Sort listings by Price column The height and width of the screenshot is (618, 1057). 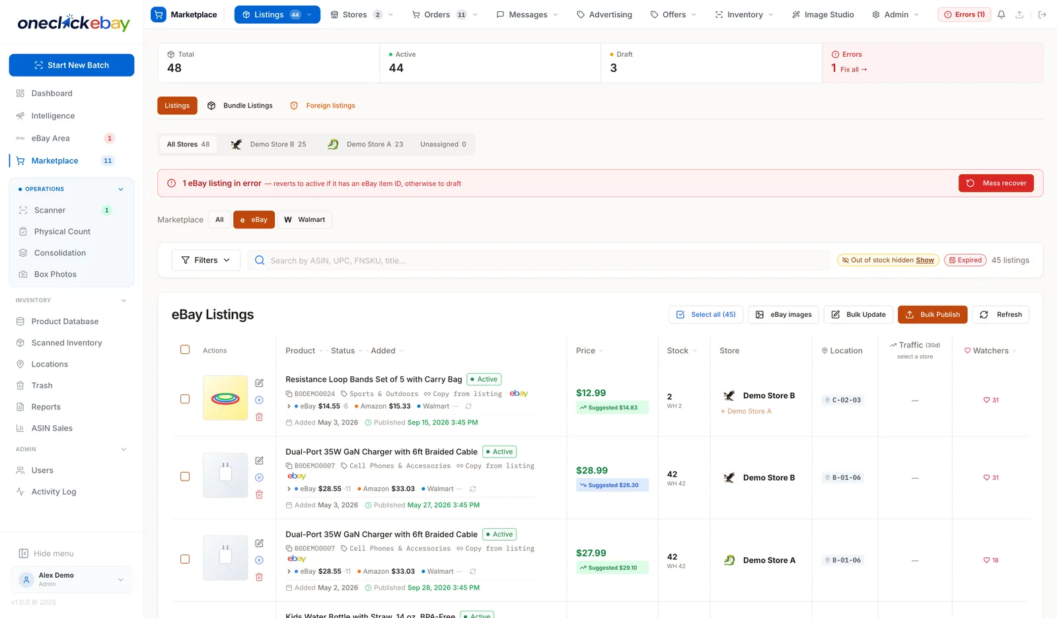[x=589, y=351]
